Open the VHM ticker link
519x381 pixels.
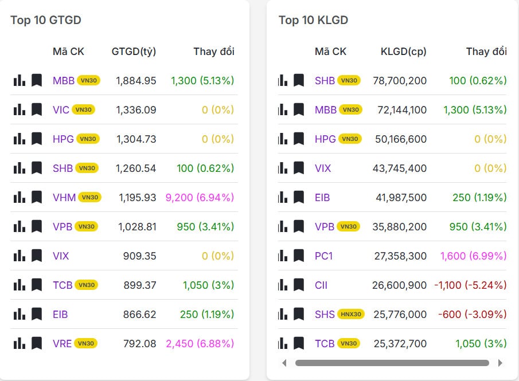tap(63, 197)
